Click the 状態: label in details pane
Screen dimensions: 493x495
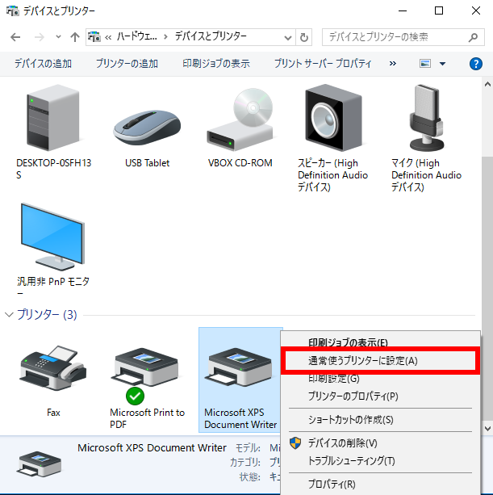250,476
